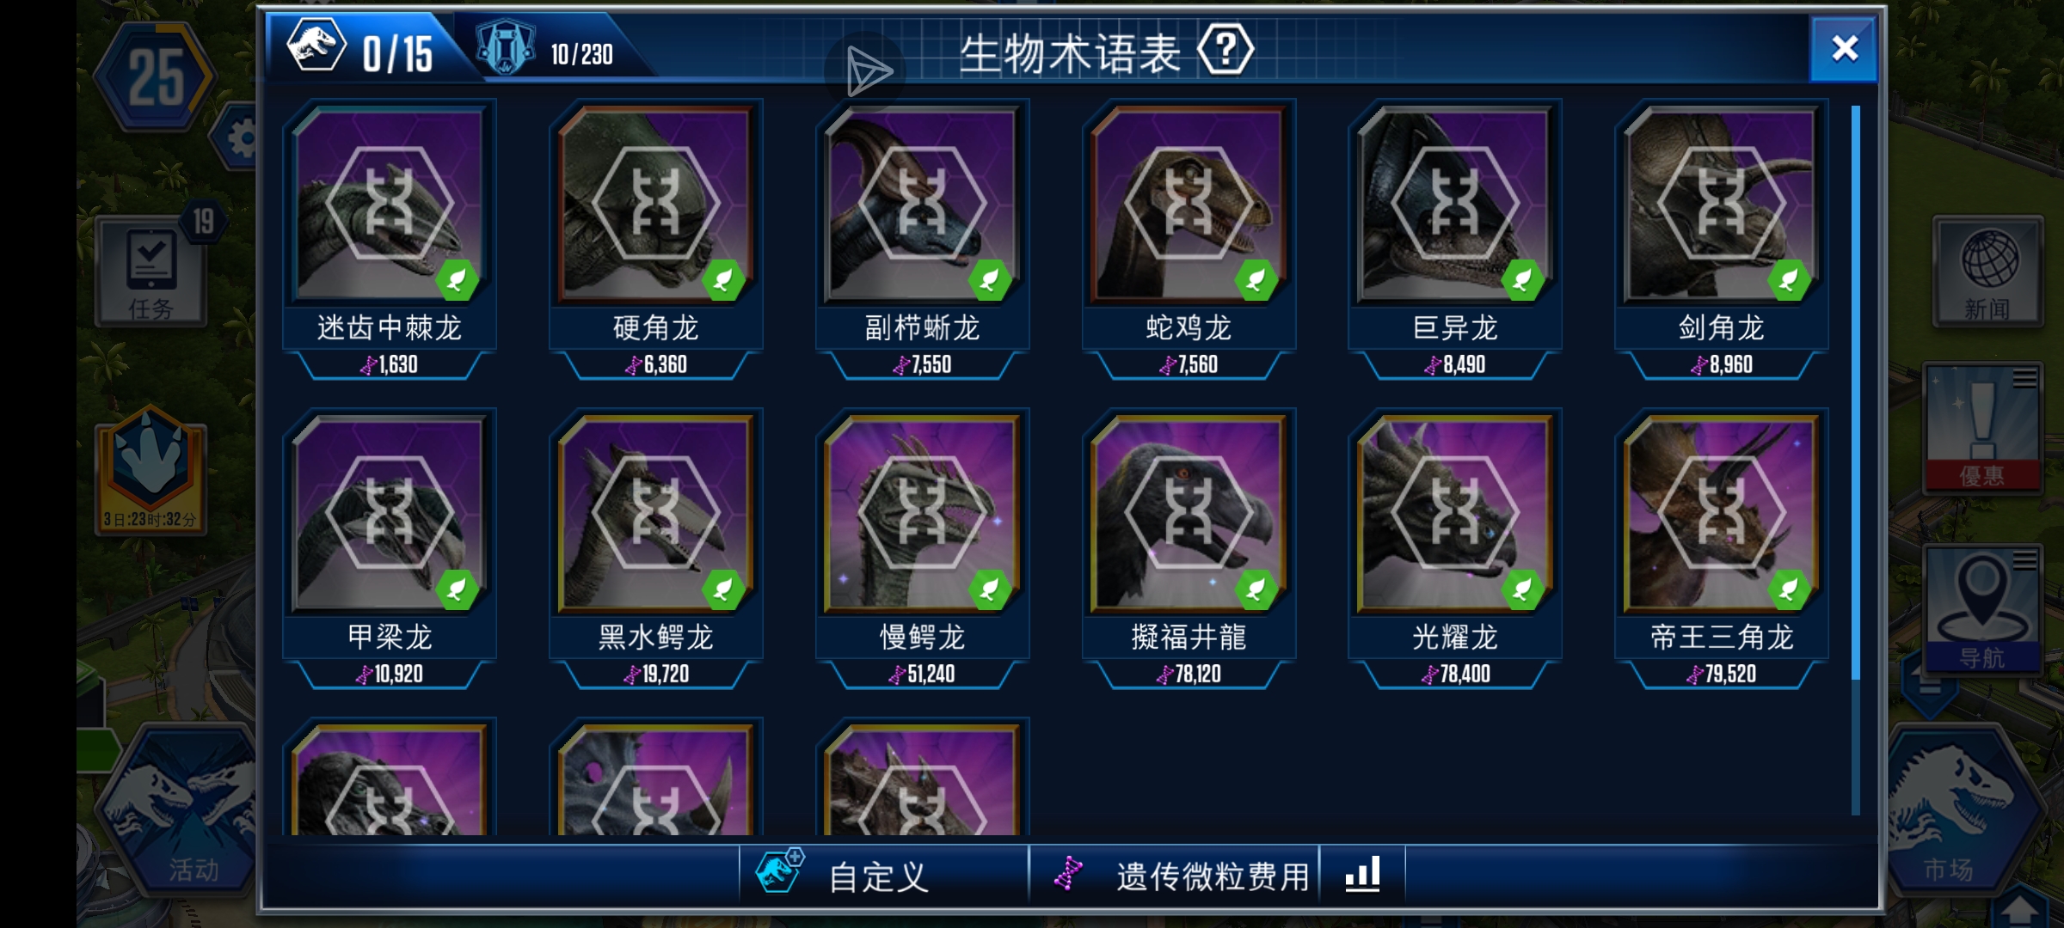2064x928 pixels.
Task: Click the creature list vertical scrollbar
Action: pyautogui.click(x=1856, y=460)
